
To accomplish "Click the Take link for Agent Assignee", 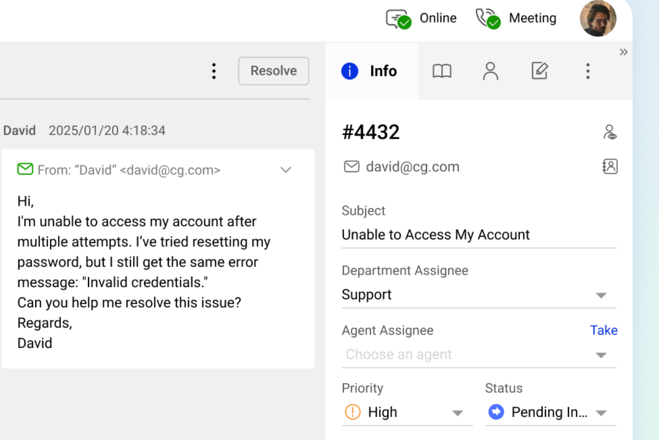I will coord(603,330).
